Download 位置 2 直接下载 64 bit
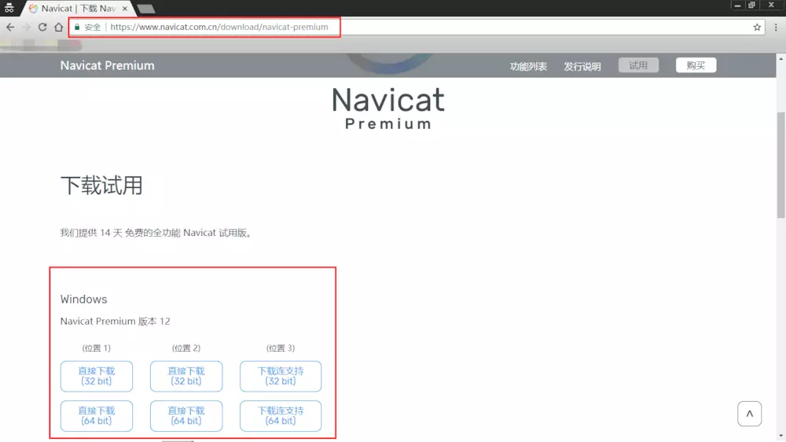This screenshot has height=442, width=786. [x=186, y=416]
